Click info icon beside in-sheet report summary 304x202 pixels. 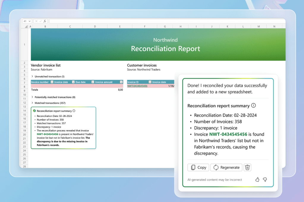(74, 111)
